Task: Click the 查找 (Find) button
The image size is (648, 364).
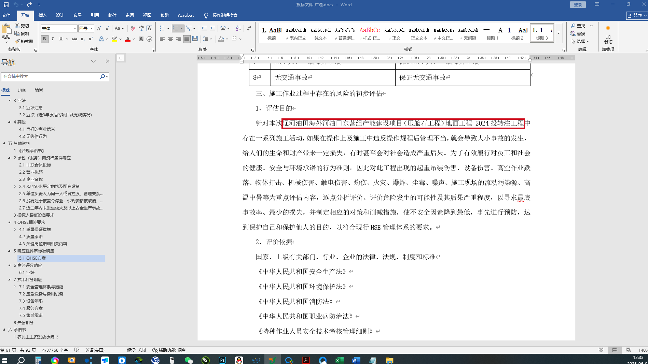Action: (x=578, y=26)
